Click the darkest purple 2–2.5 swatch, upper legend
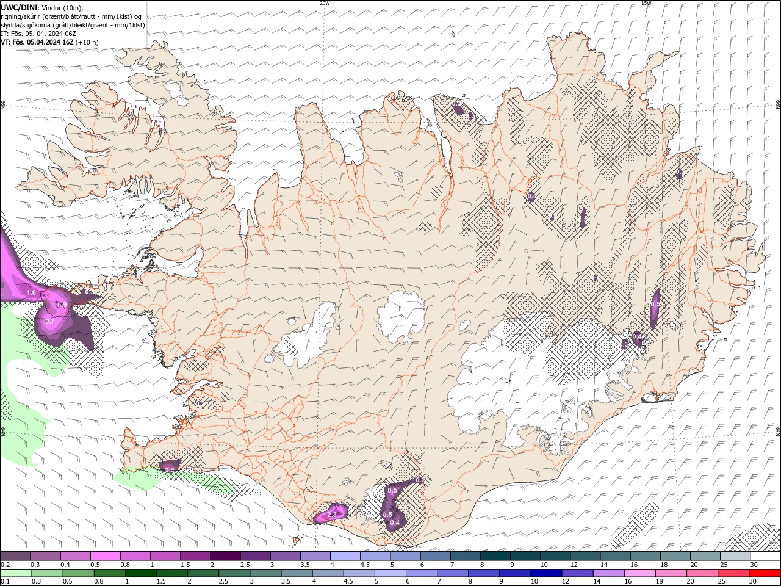 [225, 556]
